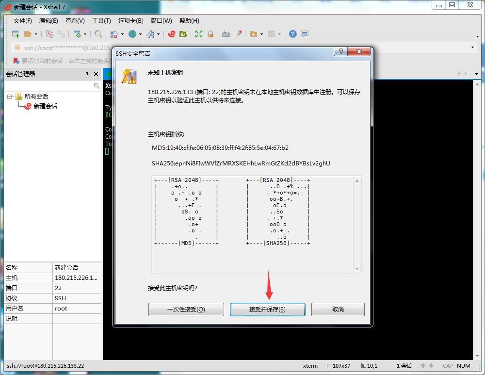Click the SHA256 fingerprint text
The height and width of the screenshot is (375, 485).
(x=241, y=163)
